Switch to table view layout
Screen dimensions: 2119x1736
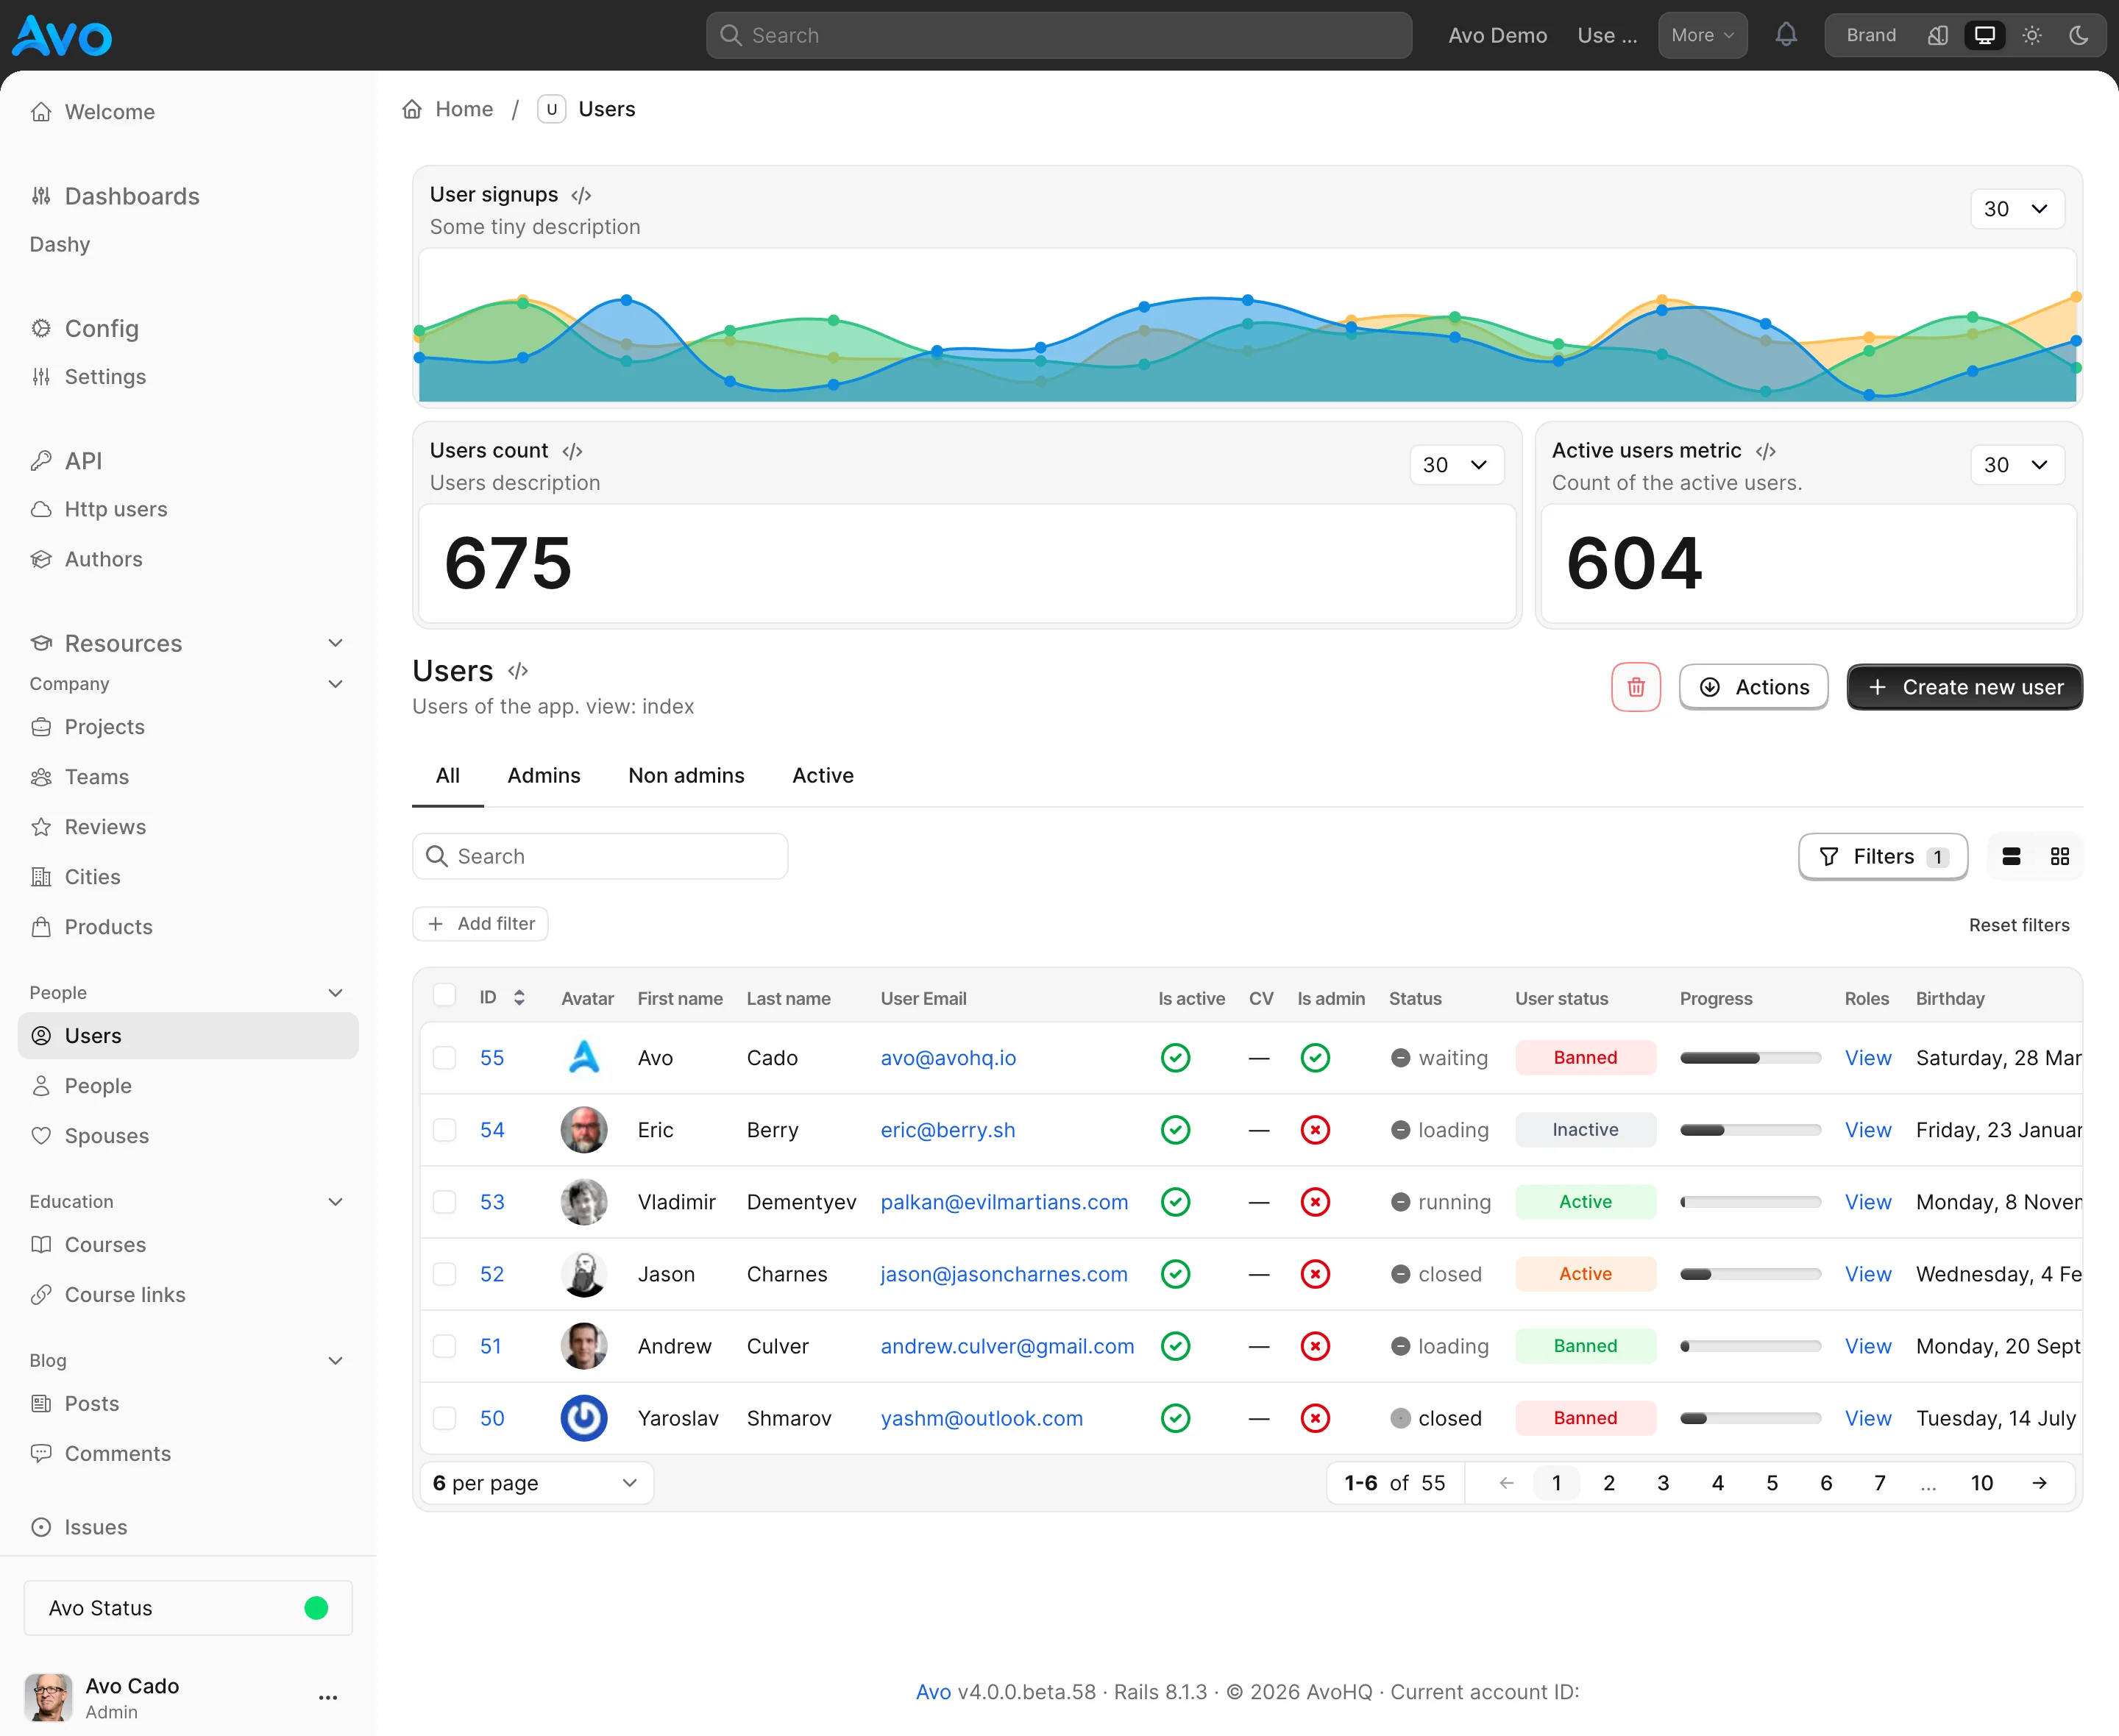(x=2011, y=856)
